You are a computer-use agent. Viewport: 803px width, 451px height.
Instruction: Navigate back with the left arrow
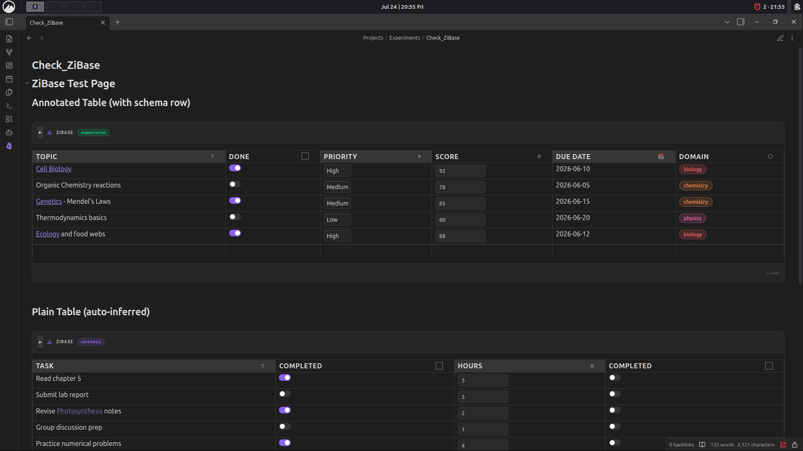pyautogui.click(x=29, y=38)
